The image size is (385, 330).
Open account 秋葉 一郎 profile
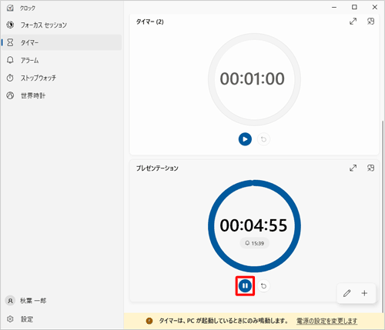point(62,301)
